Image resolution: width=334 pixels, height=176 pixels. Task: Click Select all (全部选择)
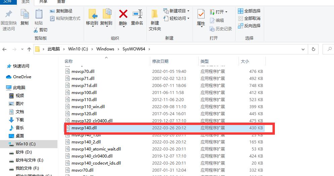click(x=249, y=11)
